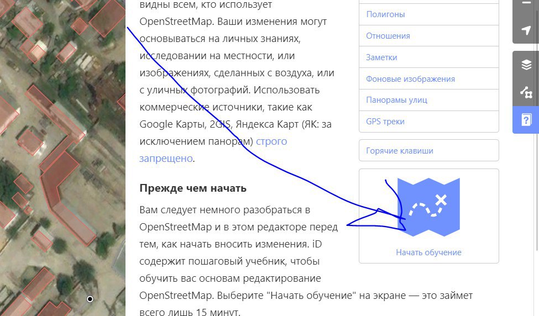Click the Начать обучение walkthrough link

pyautogui.click(x=428, y=252)
